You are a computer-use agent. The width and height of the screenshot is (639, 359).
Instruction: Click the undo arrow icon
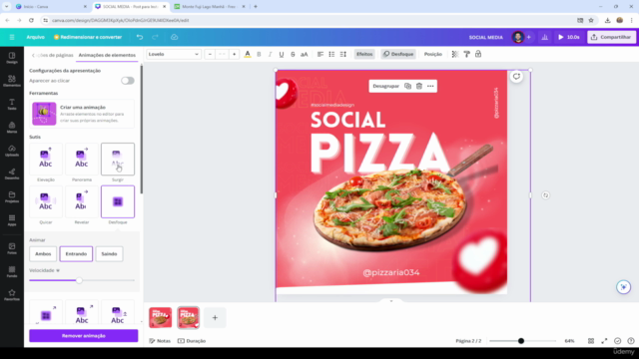140,37
